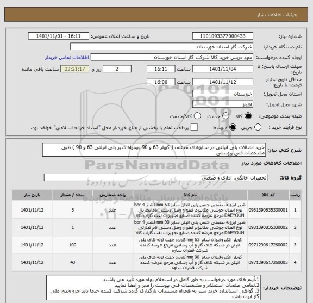
Task: Click product code 0981390835330002
Action: pyautogui.click(x=268, y=227)
